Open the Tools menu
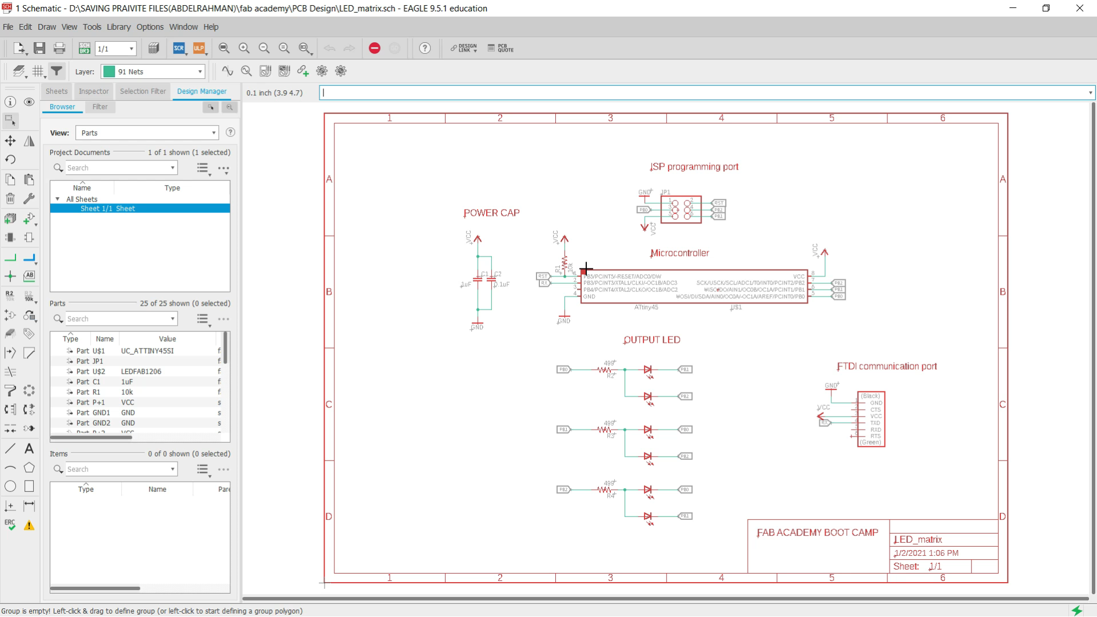The height and width of the screenshot is (617, 1097). (92, 27)
